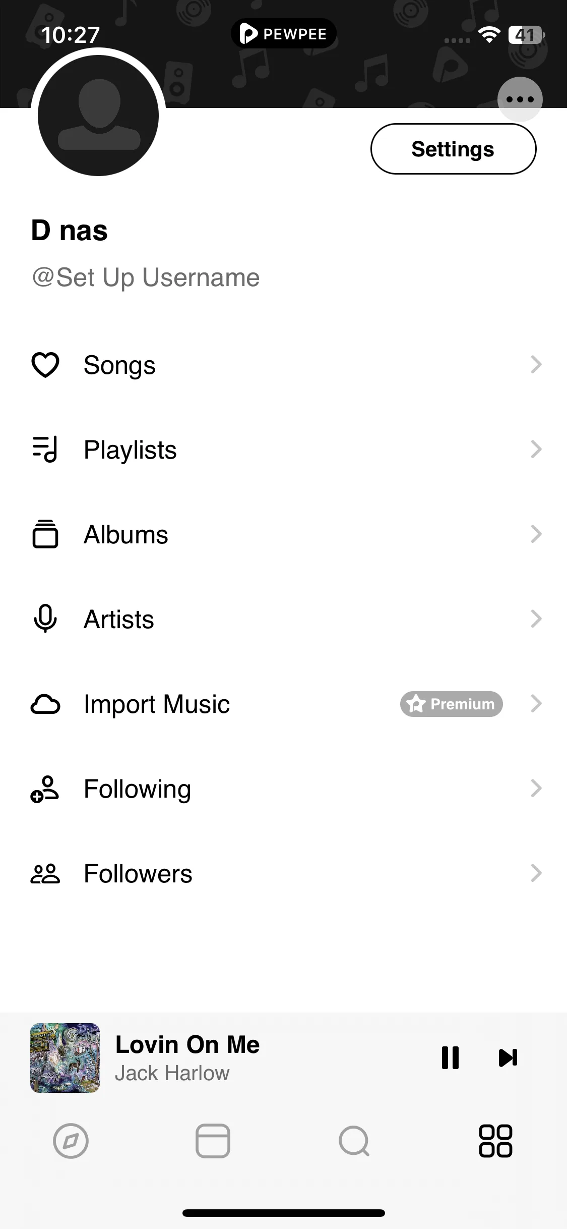567x1229 pixels.
Task: Switch to the compass Discover tab
Action: point(71,1141)
